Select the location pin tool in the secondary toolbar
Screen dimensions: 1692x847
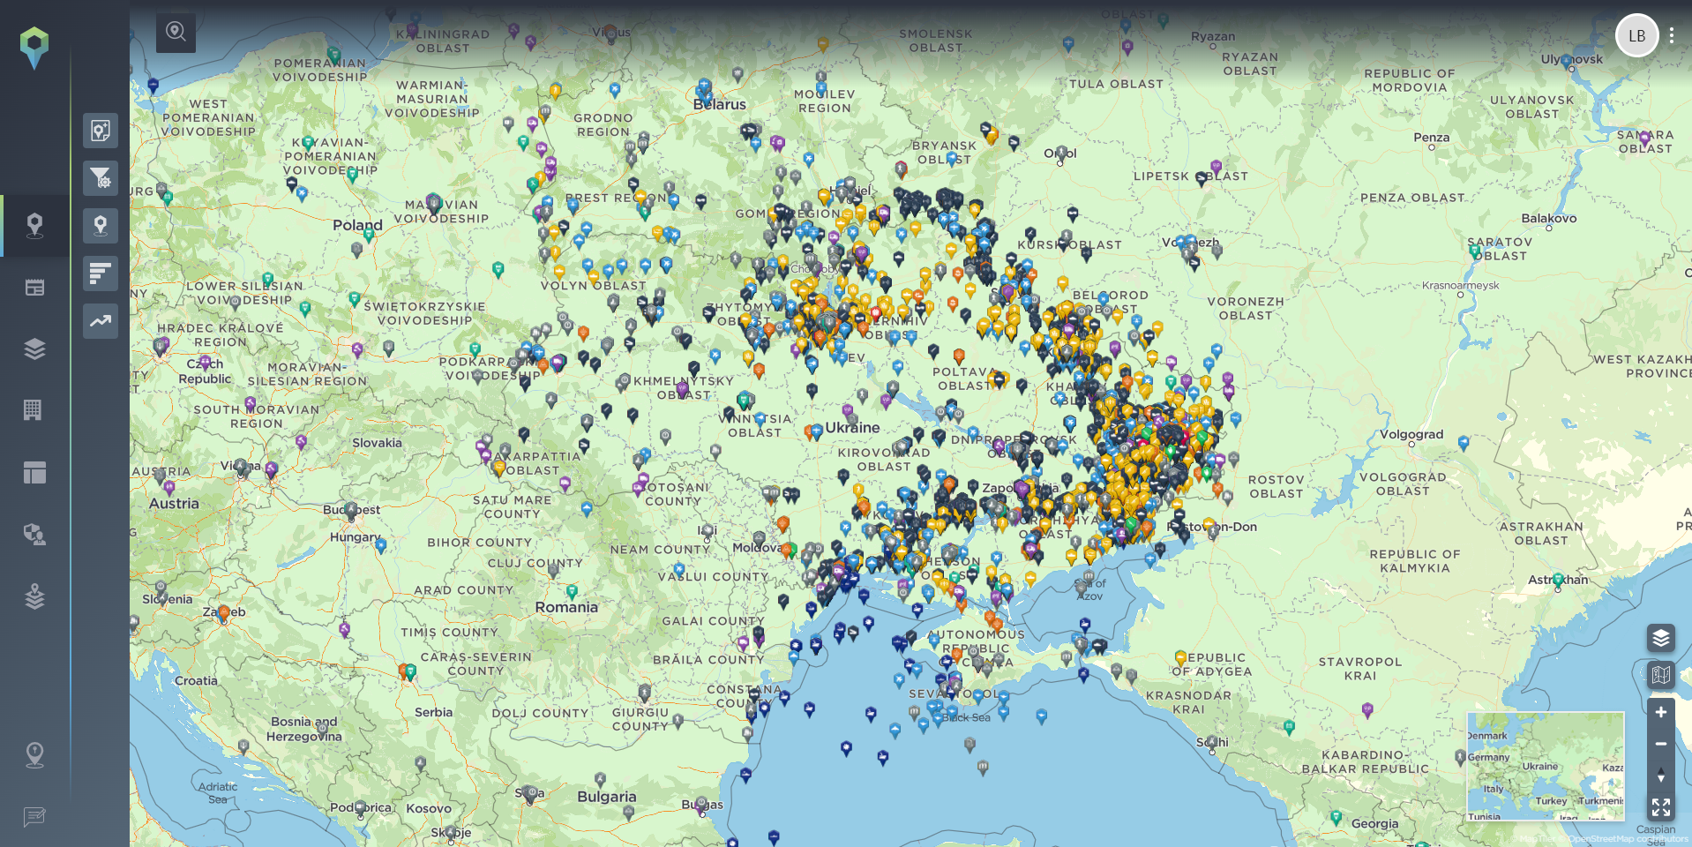[x=101, y=226]
